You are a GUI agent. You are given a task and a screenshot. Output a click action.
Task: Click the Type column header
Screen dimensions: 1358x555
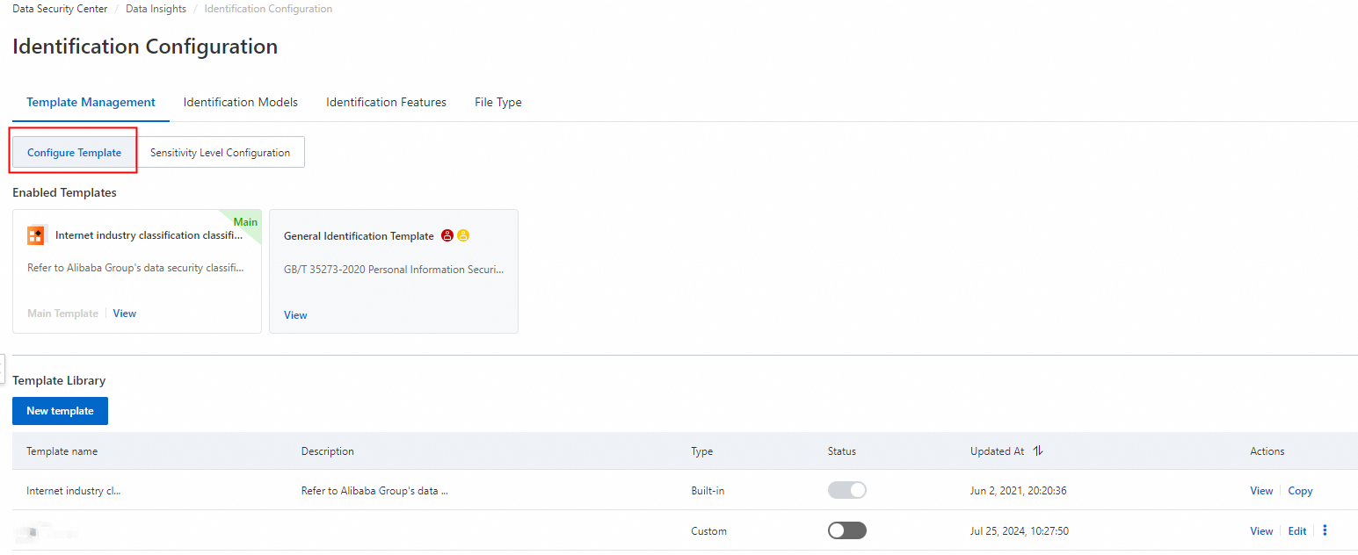702,451
